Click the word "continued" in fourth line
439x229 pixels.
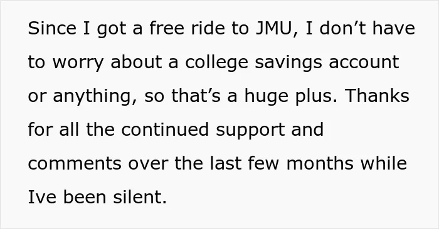coord(165,130)
